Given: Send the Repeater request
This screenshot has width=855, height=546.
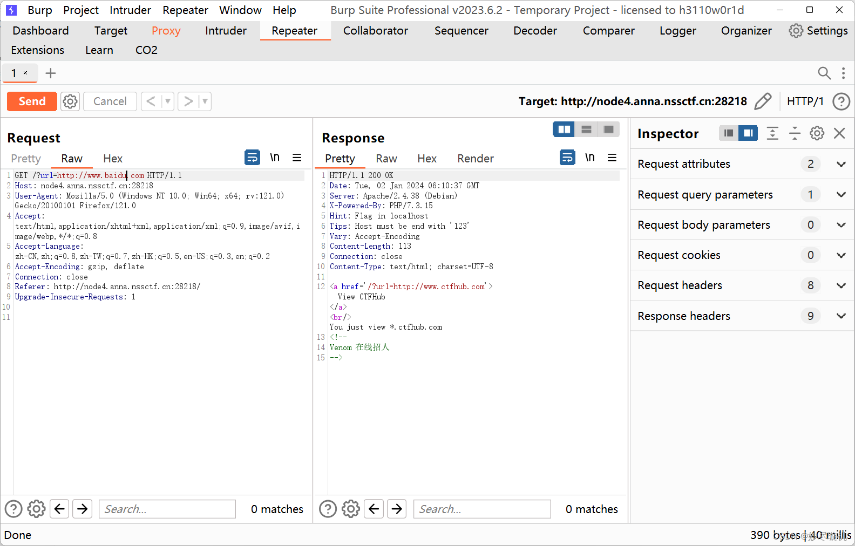Looking at the screenshot, I should click(32, 101).
